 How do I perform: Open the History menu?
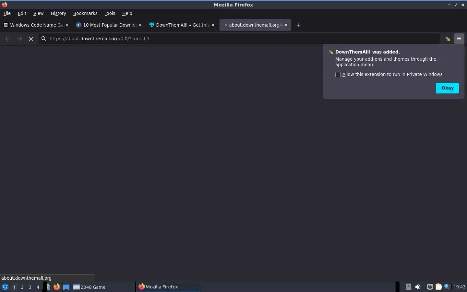tap(58, 13)
